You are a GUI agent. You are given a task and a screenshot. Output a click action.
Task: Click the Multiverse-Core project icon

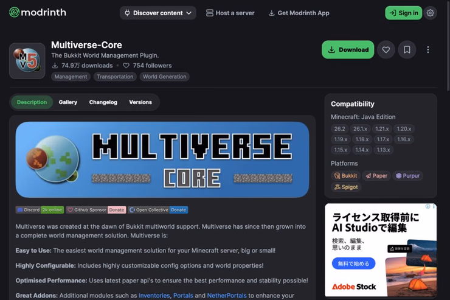[x=27, y=61]
